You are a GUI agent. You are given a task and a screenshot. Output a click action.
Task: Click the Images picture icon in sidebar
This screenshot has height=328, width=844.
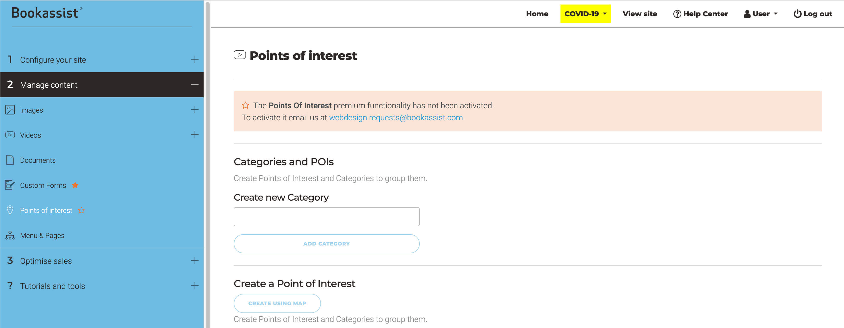[x=10, y=110]
